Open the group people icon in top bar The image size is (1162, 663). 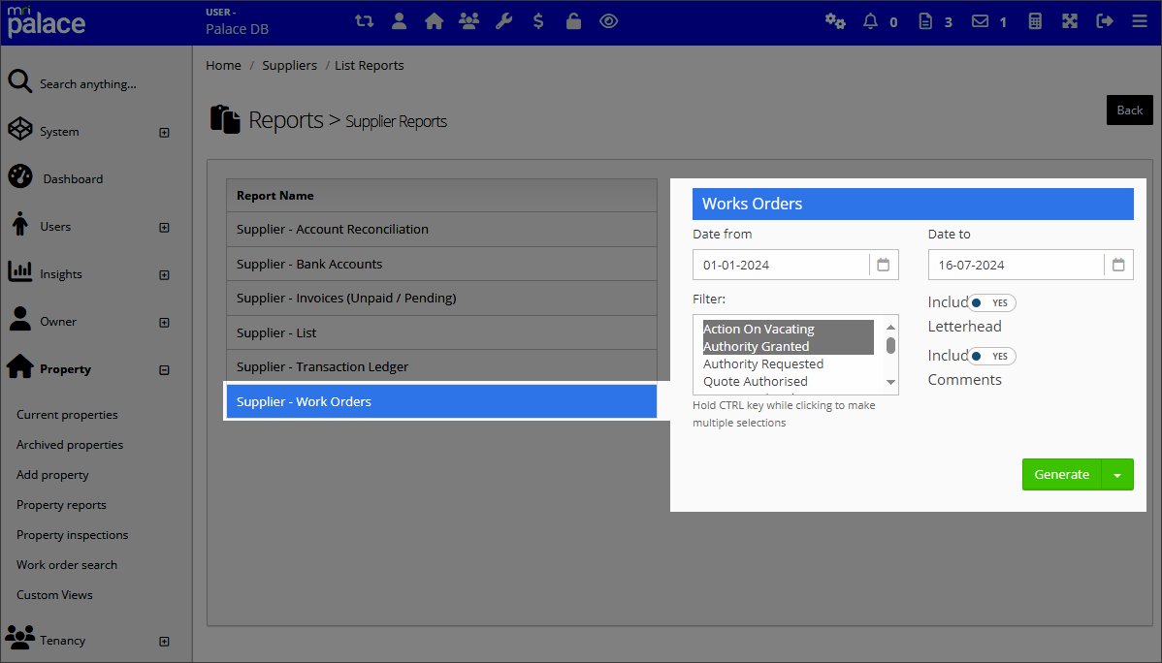point(468,21)
